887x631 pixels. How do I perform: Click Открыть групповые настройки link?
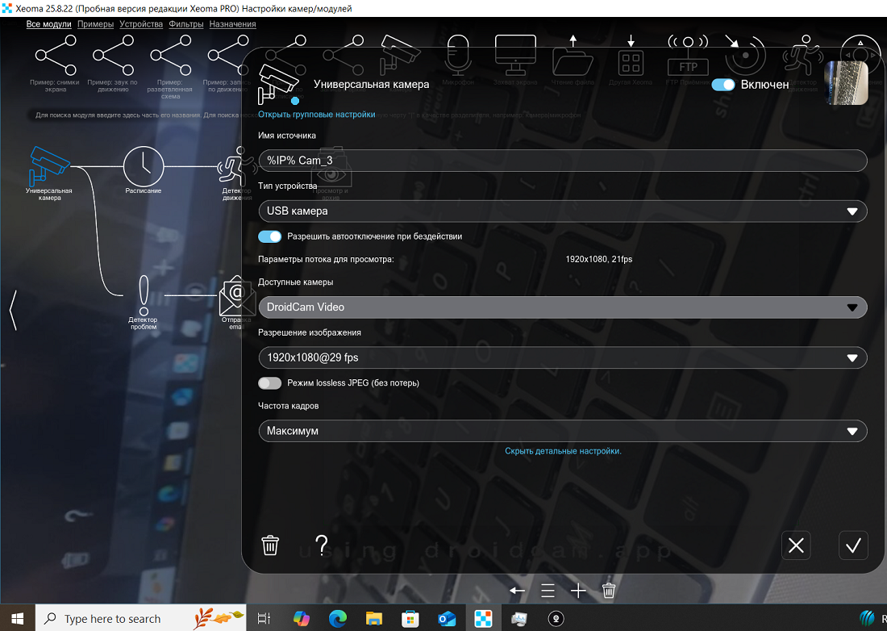coord(316,115)
